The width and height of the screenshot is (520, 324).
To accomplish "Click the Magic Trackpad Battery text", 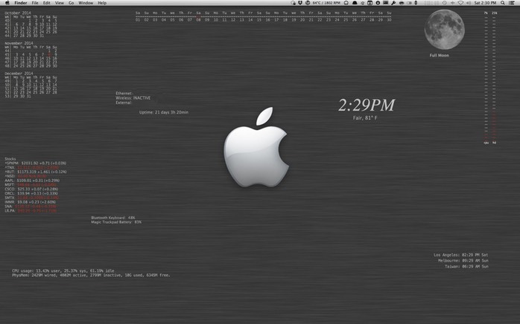I will pos(116,222).
